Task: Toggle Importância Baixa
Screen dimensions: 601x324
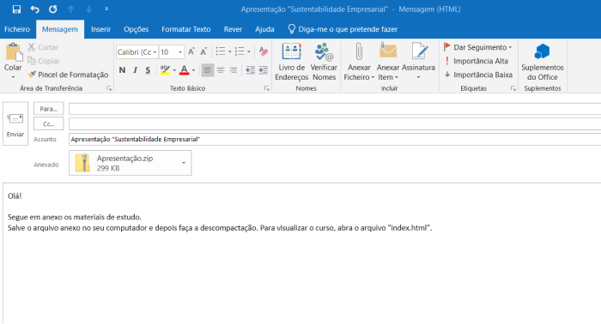Action: [478, 75]
